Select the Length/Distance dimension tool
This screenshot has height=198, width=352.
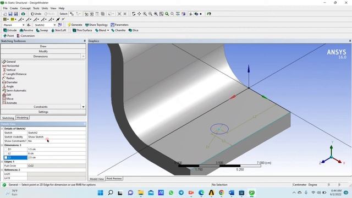point(14,74)
